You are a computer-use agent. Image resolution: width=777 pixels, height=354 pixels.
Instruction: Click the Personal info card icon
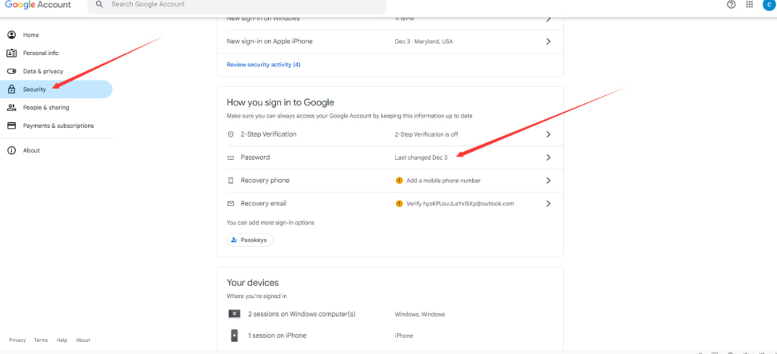pos(12,53)
